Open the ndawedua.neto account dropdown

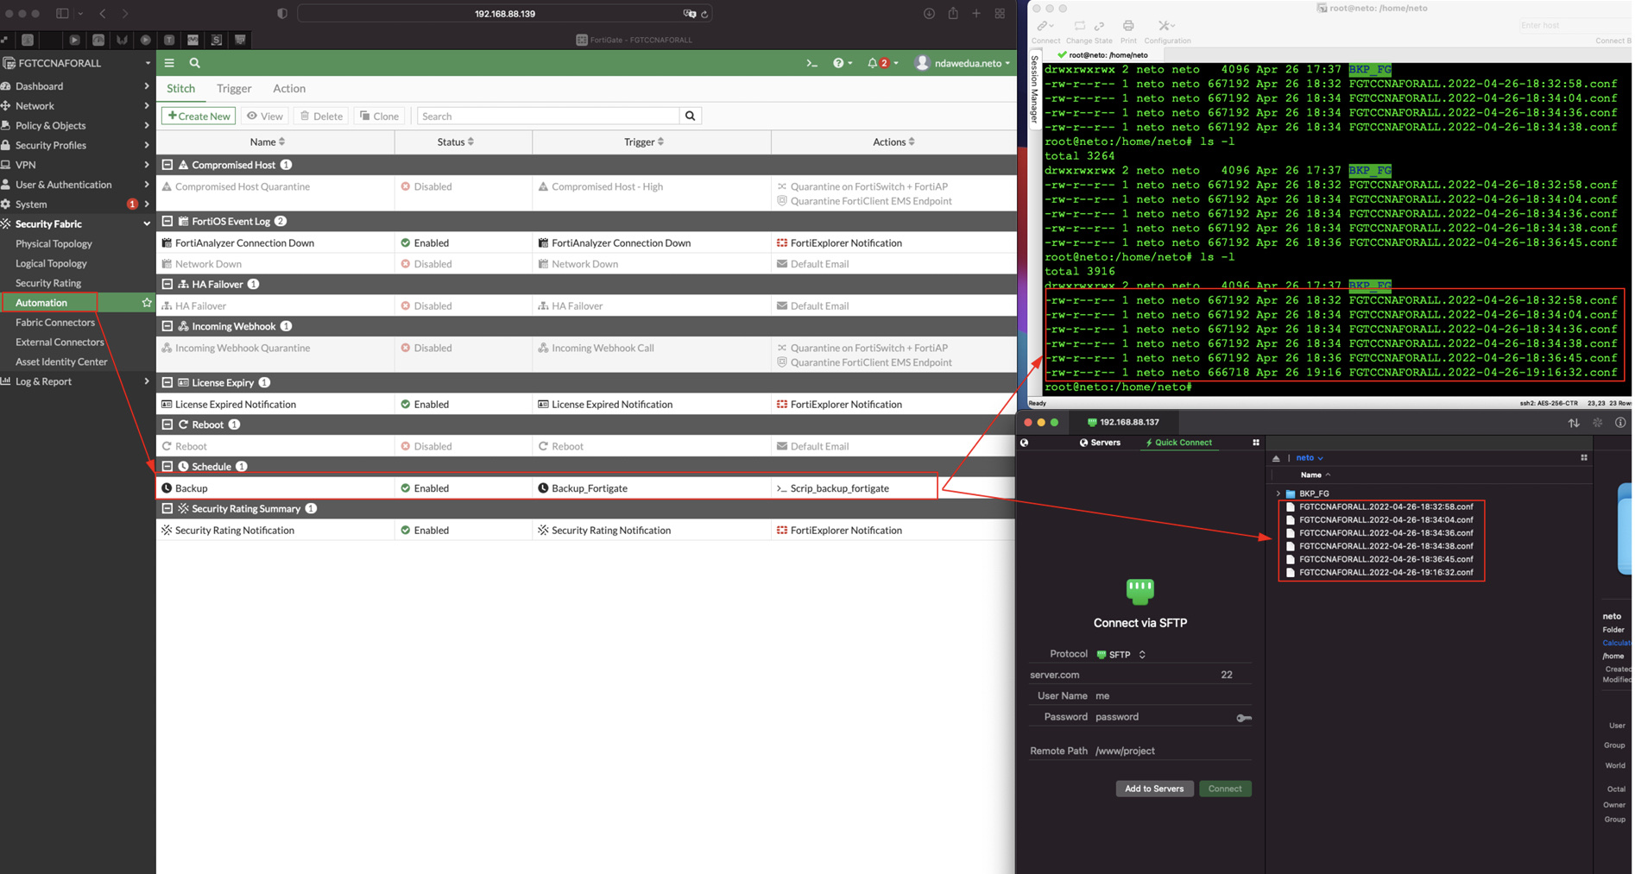coord(962,63)
